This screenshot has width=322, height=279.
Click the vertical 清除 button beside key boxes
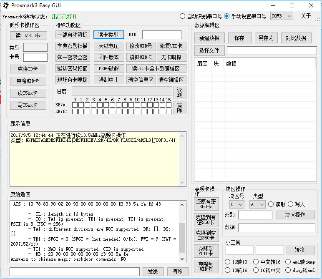click(180, 108)
